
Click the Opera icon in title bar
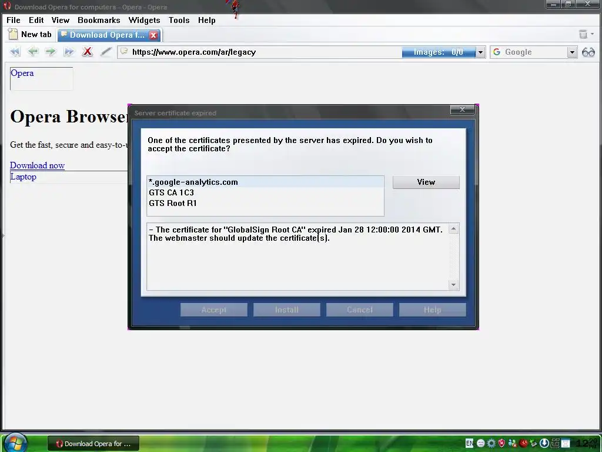[7, 6]
